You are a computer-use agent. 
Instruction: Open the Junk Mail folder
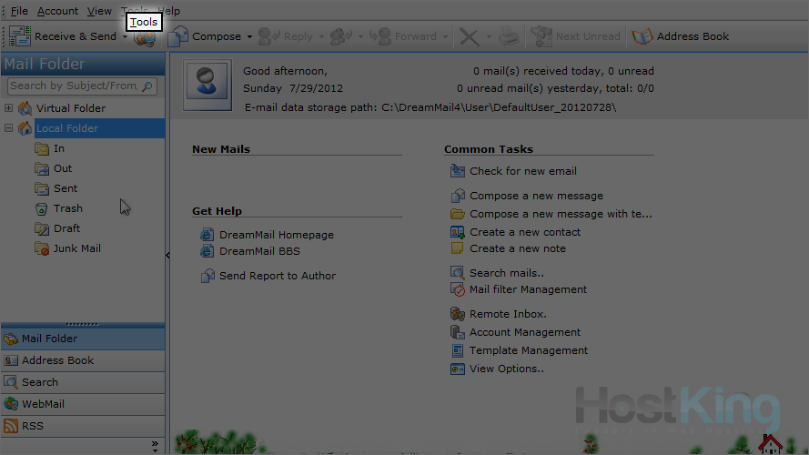click(x=76, y=248)
